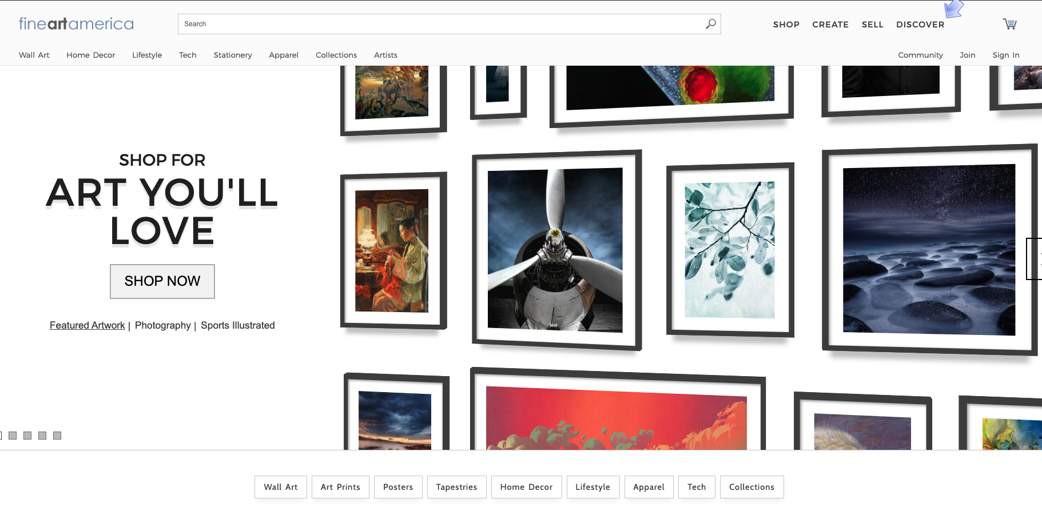
Task: Open Wall Art in top navigation
Action: coord(34,55)
